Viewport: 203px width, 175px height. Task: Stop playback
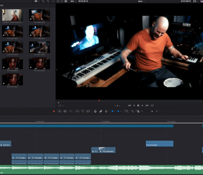[x=138, y=105]
